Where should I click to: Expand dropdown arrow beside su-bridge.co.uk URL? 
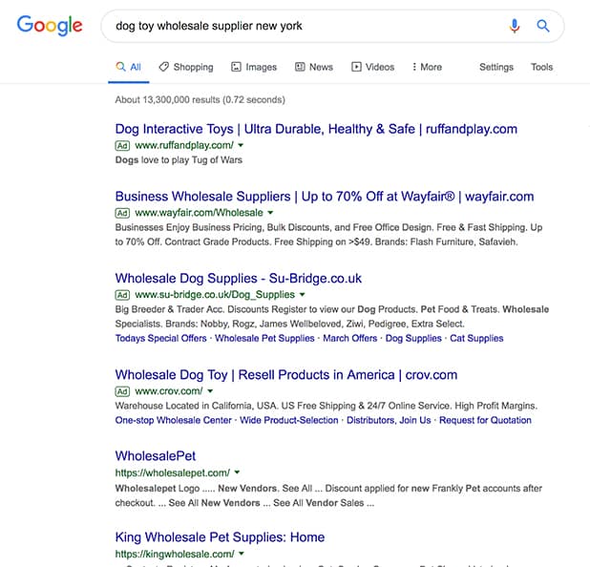[303, 295]
